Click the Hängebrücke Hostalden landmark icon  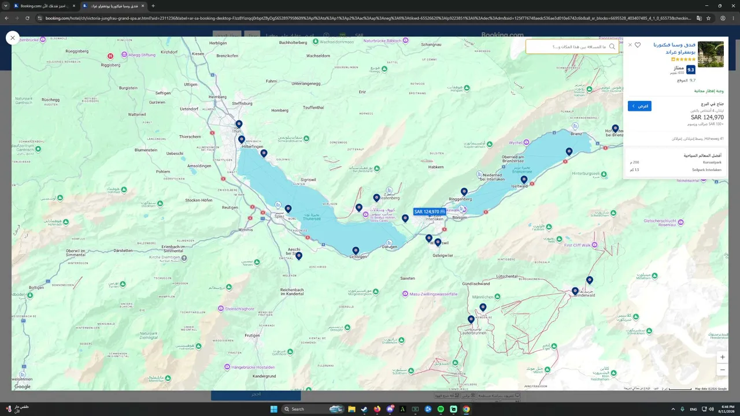coord(228,367)
